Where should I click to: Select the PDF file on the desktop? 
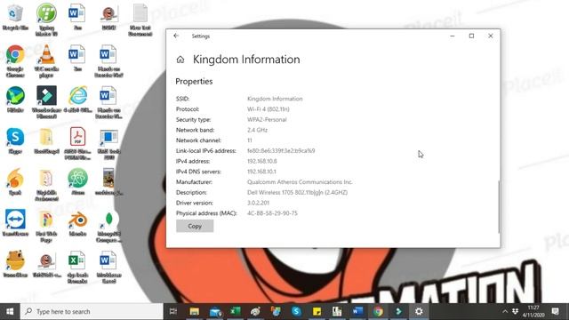(77, 144)
